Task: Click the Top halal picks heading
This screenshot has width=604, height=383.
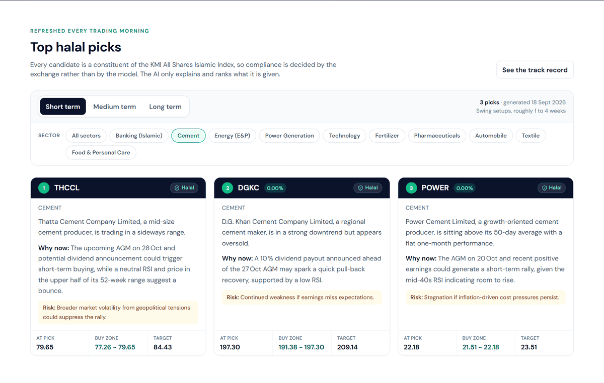Action: [x=75, y=47]
